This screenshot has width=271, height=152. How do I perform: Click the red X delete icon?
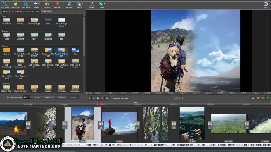(x=258, y=98)
